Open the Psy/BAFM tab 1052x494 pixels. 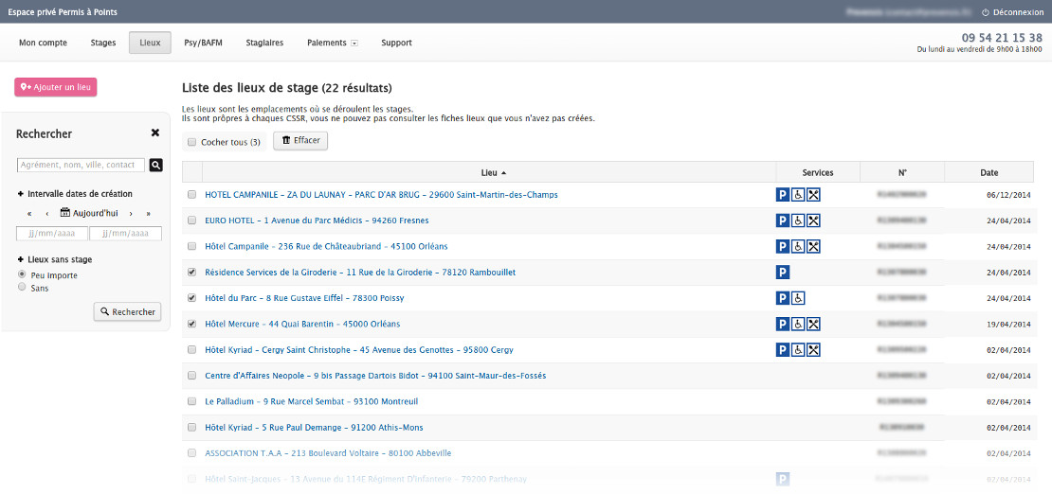coord(203,43)
